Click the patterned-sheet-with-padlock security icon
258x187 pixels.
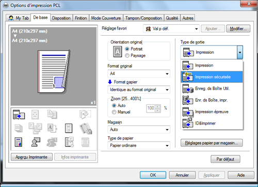[86, 129]
